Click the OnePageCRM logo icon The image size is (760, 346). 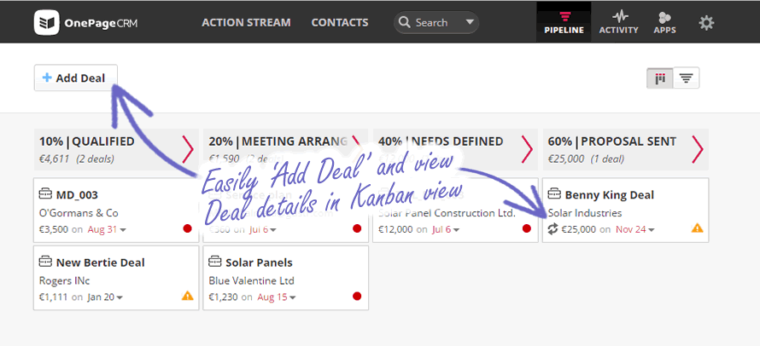pyautogui.click(x=46, y=23)
